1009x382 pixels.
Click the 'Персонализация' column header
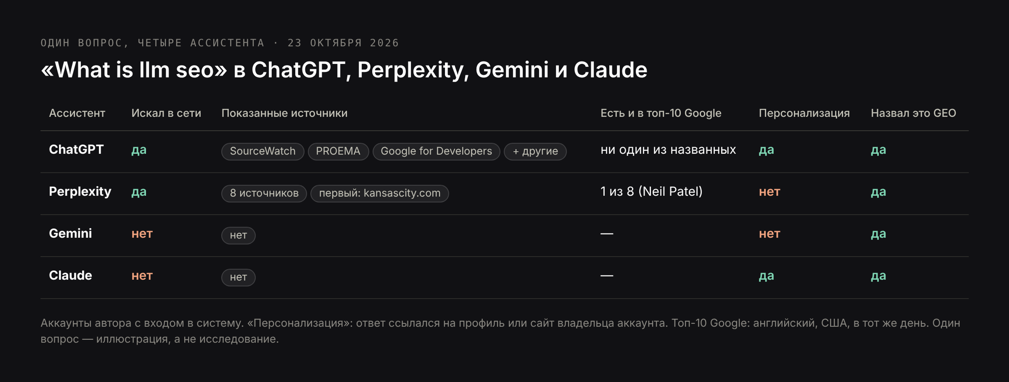pyautogui.click(x=804, y=113)
